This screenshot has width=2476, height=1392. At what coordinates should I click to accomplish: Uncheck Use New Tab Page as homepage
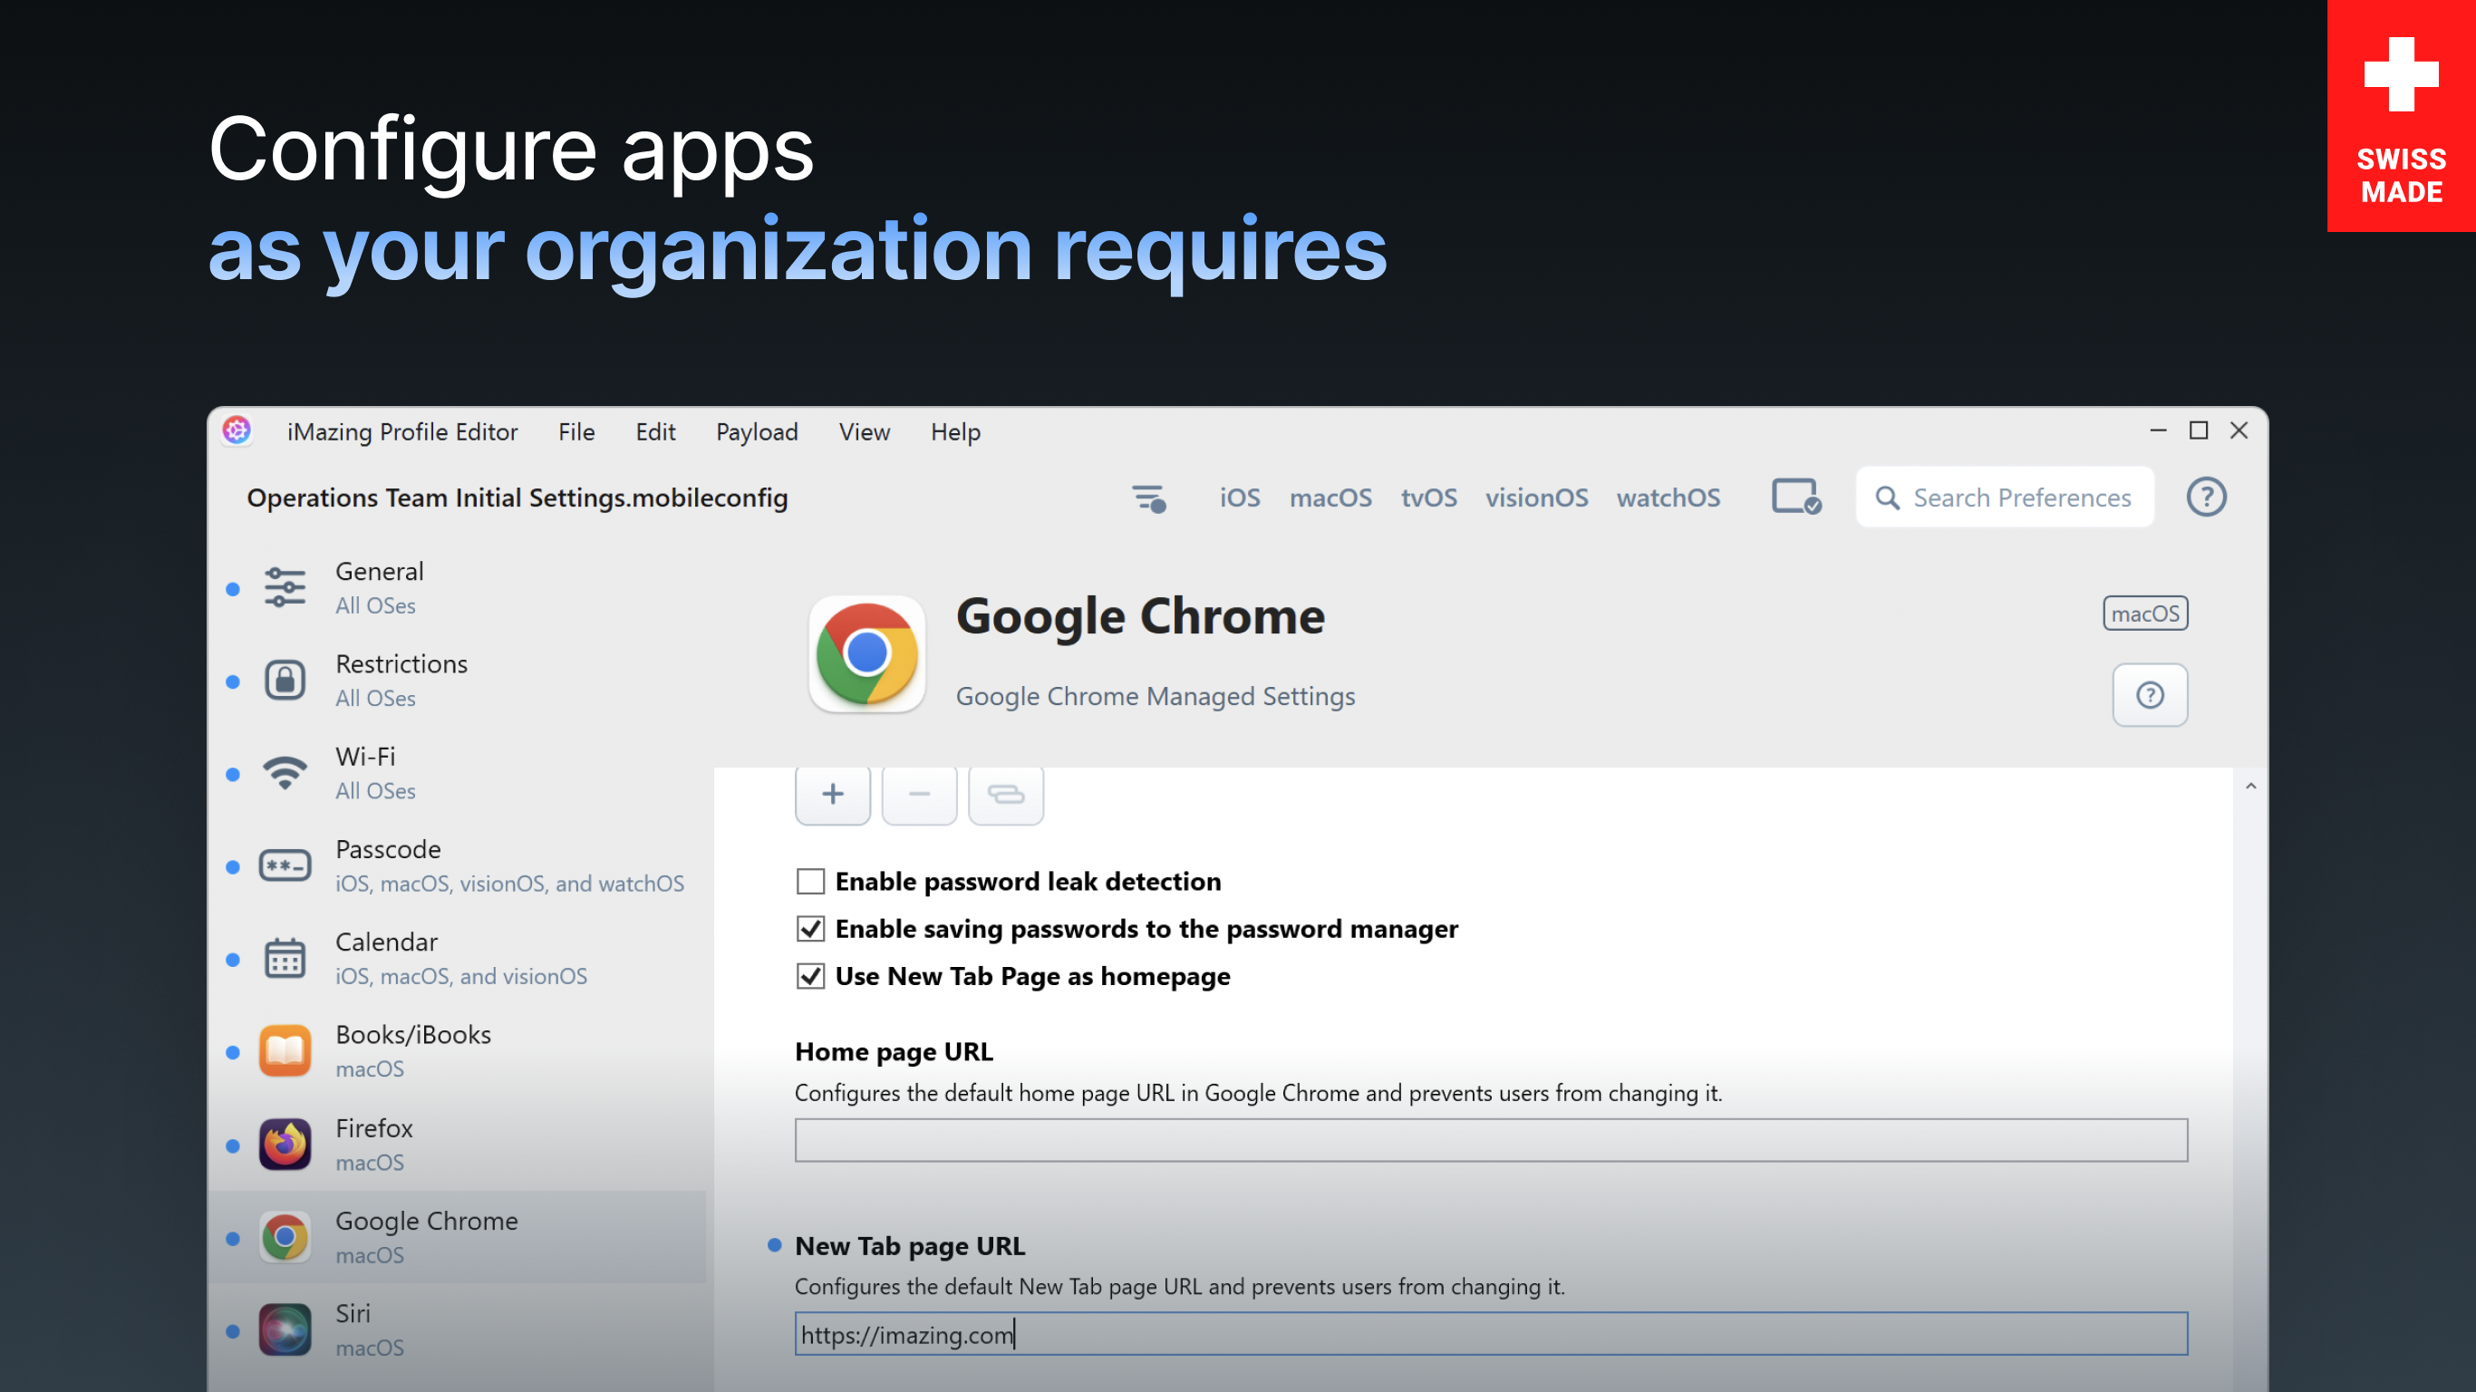tap(810, 977)
